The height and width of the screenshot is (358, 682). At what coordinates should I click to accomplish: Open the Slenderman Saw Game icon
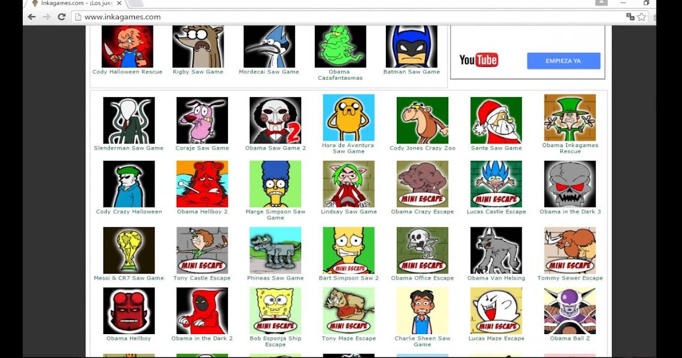tap(128, 120)
